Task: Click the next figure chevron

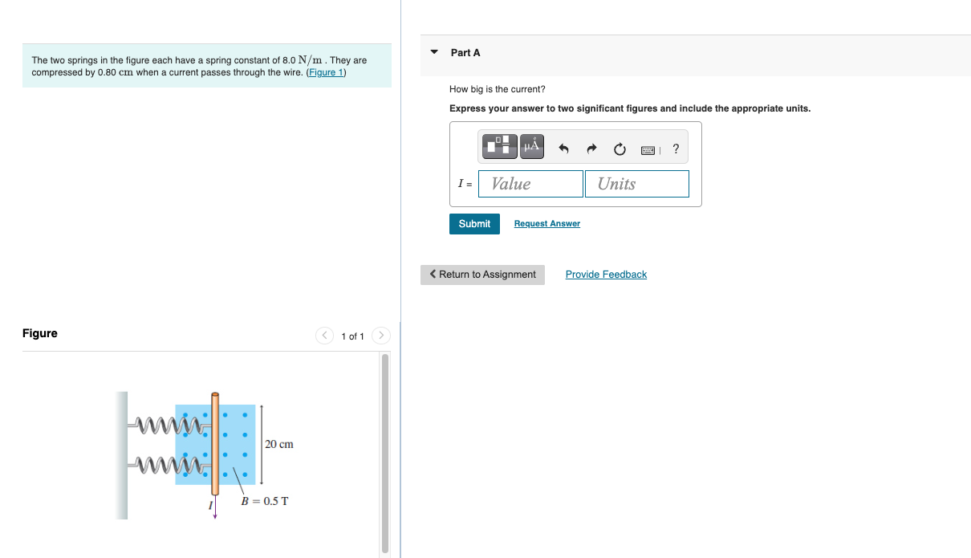Action: pyautogui.click(x=380, y=336)
